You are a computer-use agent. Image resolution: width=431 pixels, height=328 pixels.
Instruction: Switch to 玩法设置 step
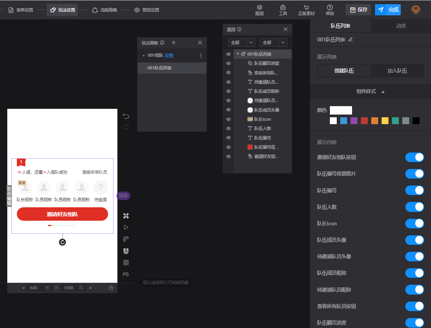[62, 10]
